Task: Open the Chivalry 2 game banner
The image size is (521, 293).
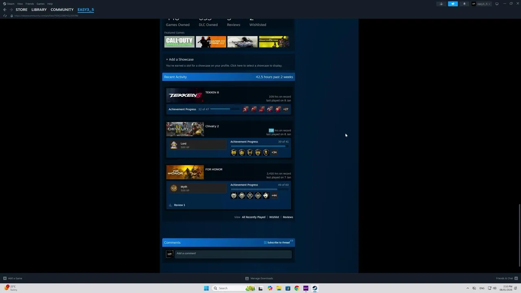Action: (x=185, y=129)
